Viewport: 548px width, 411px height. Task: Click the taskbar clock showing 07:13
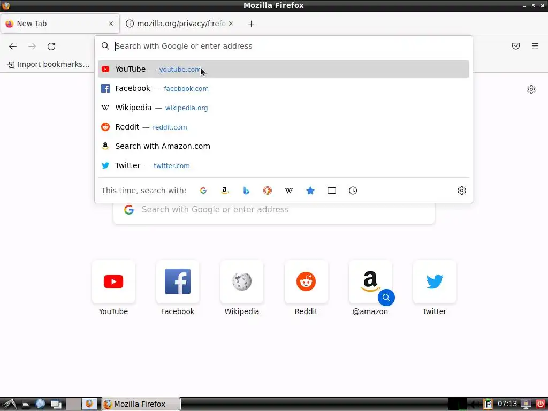pyautogui.click(x=507, y=404)
